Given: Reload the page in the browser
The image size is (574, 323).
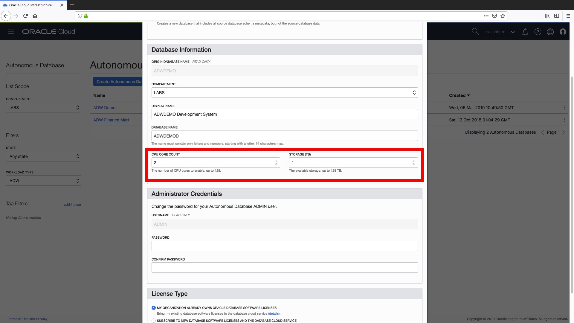Looking at the screenshot, I should [x=25, y=16].
